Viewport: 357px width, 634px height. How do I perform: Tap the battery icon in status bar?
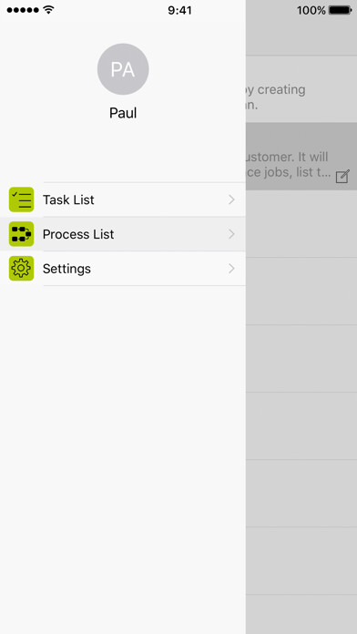(340, 10)
